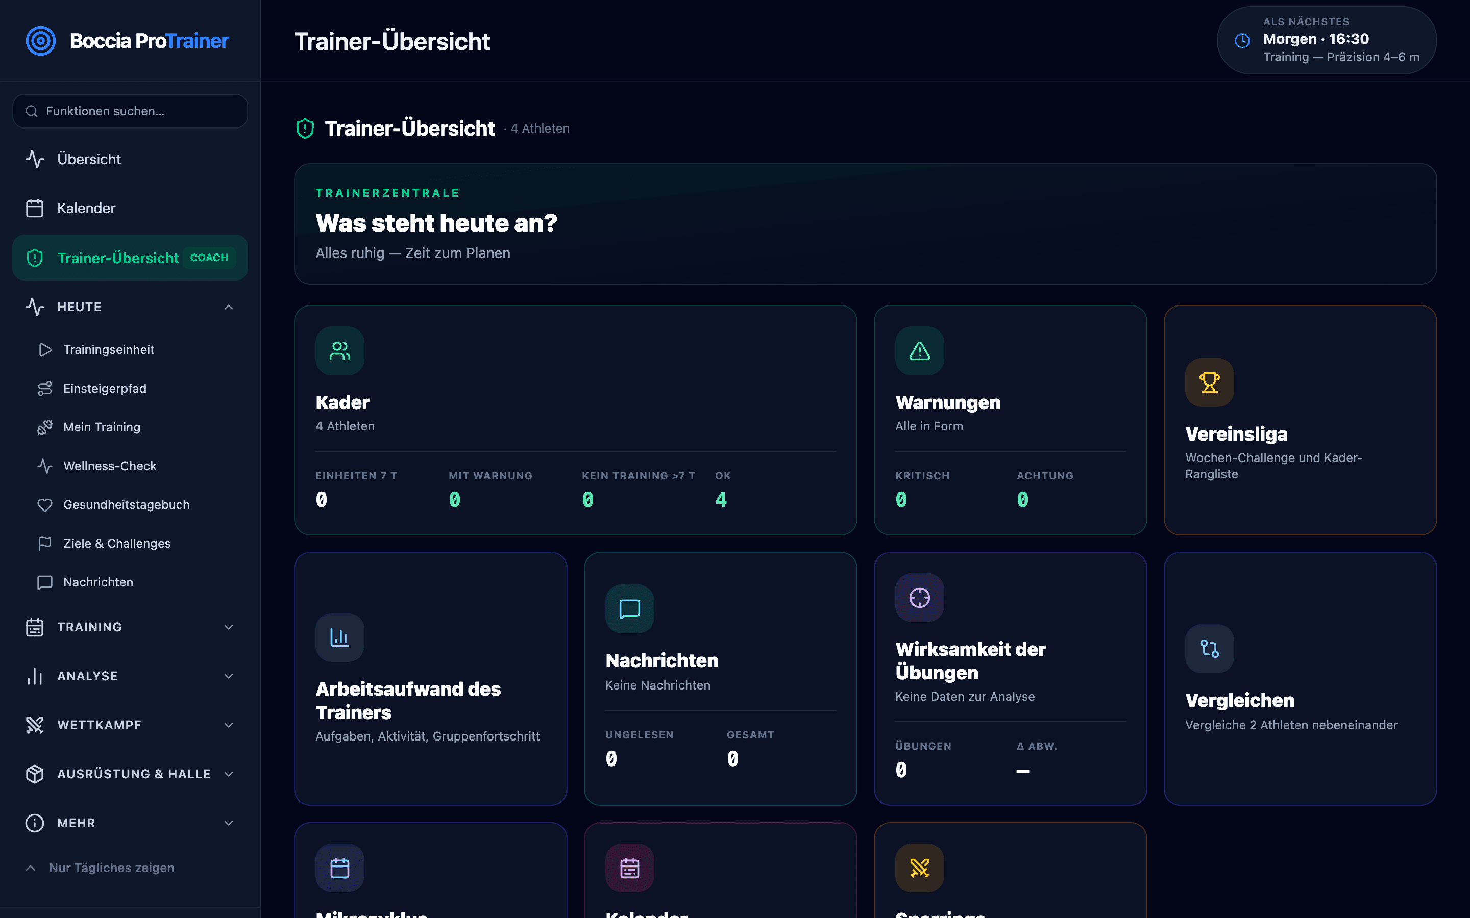1470x918 pixels.
Task: Open the Als Nächstes training reminder
Action: (x=1327, y=41)
